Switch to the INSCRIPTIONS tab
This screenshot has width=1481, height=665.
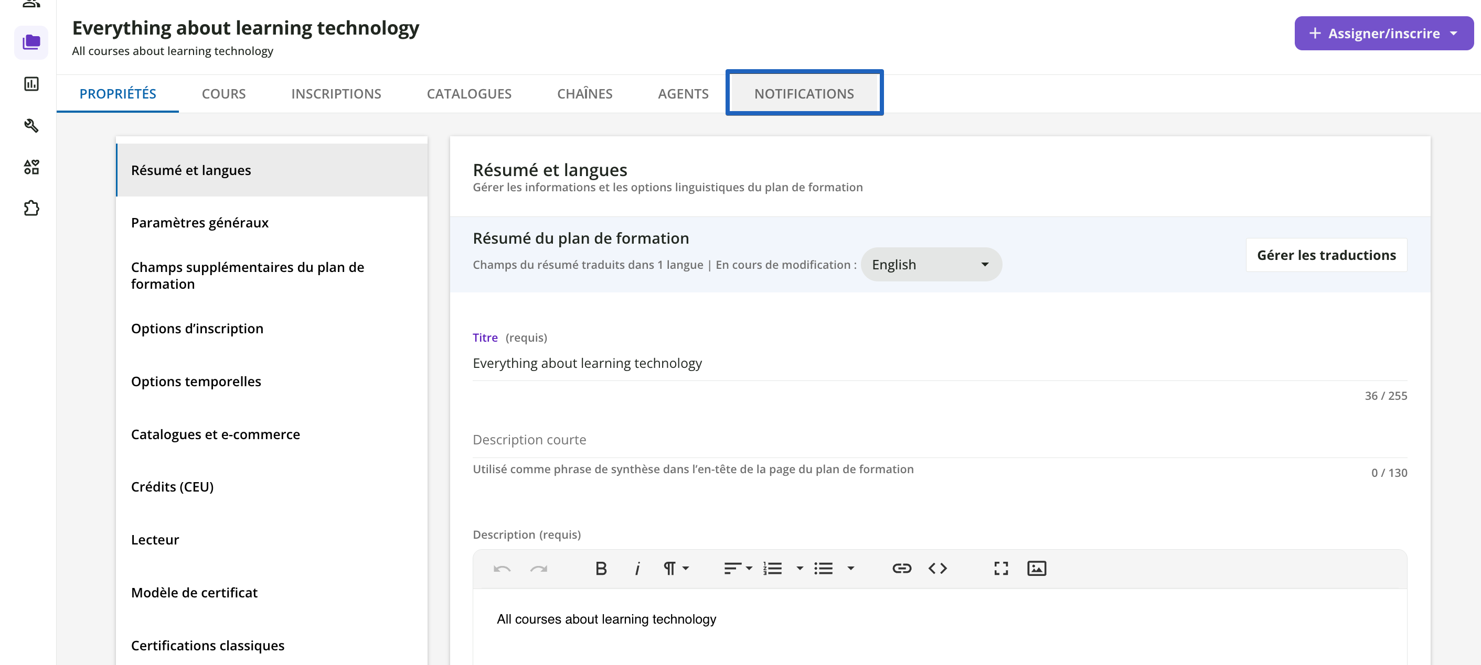tap(336, 94)
